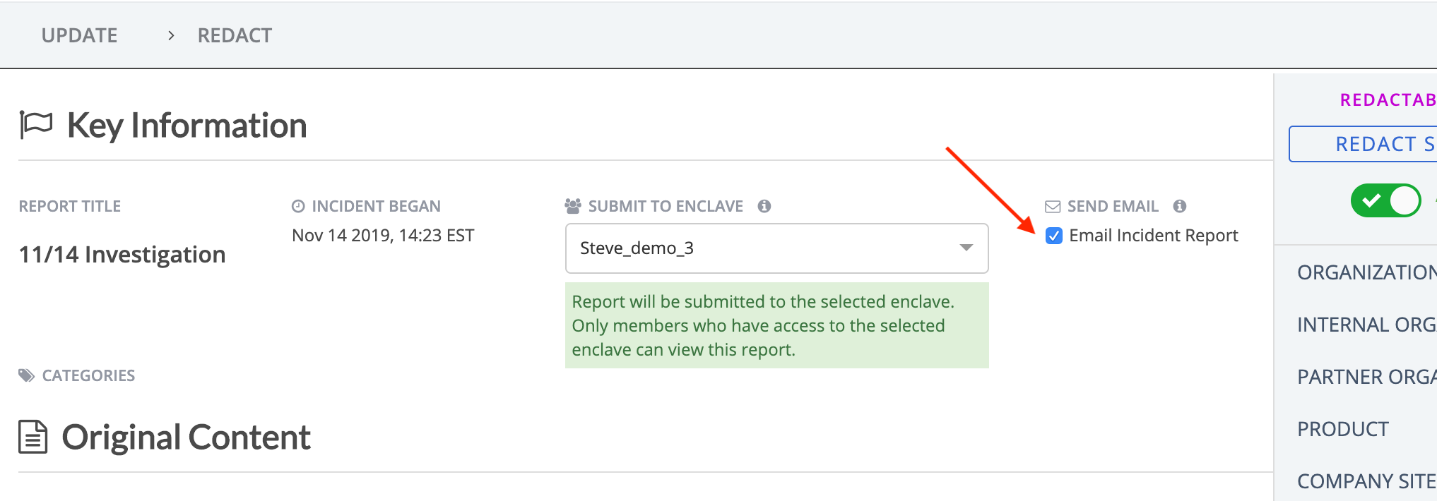Viewport: 1437px width, 501px height.
Task: Click the Nov 14 2019, 14:23 EST date
Action: 383,236
